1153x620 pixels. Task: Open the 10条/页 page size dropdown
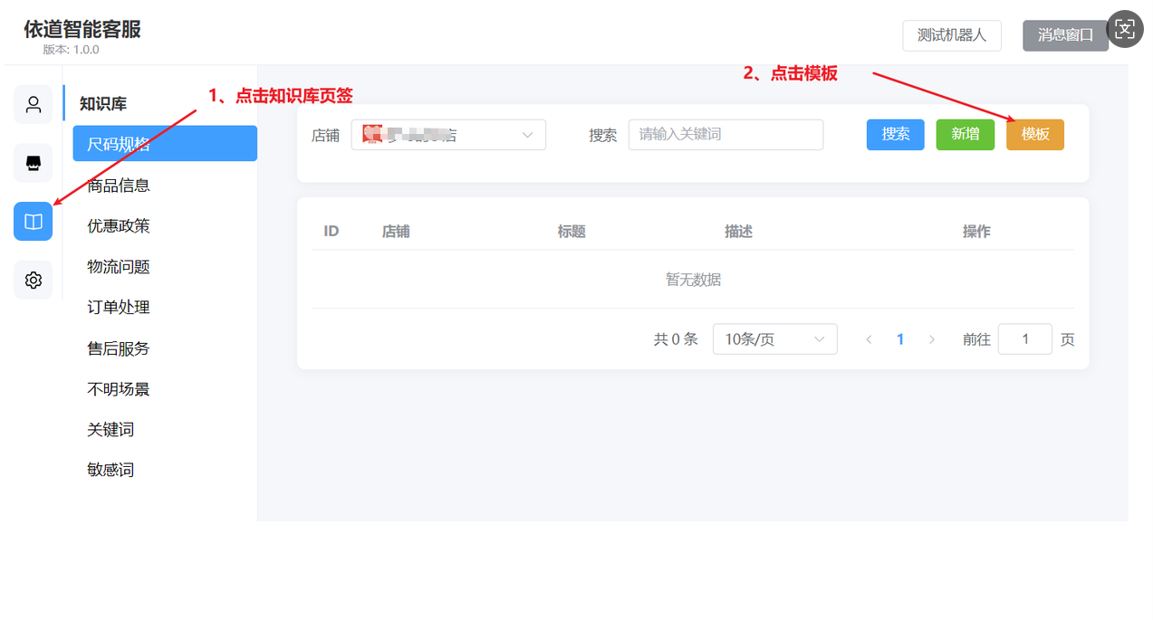(x=774, y=339)
